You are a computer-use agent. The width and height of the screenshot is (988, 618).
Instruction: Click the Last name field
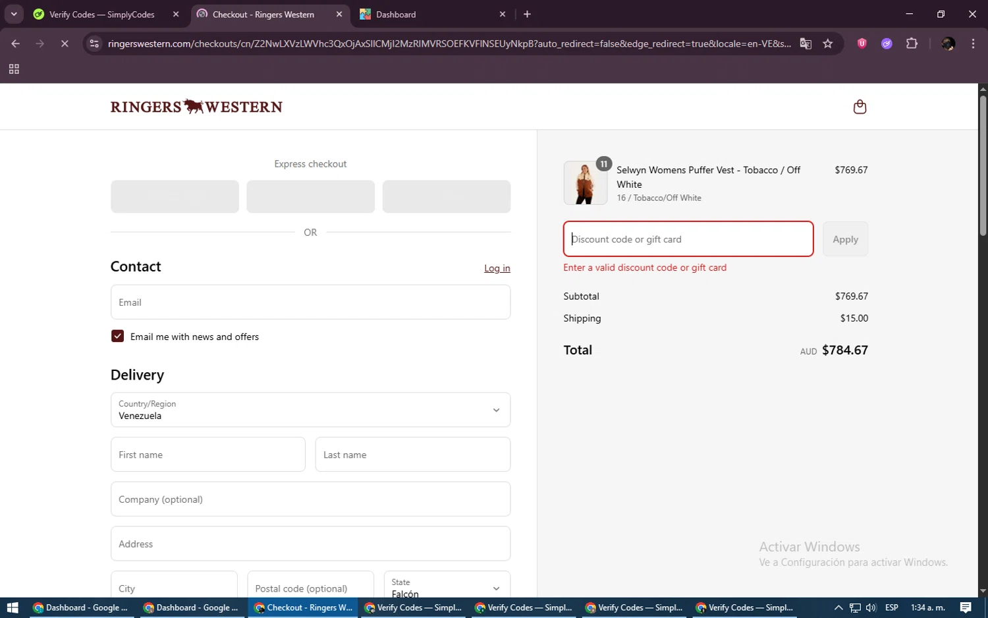pyautogui.click(x=413, y=455)
